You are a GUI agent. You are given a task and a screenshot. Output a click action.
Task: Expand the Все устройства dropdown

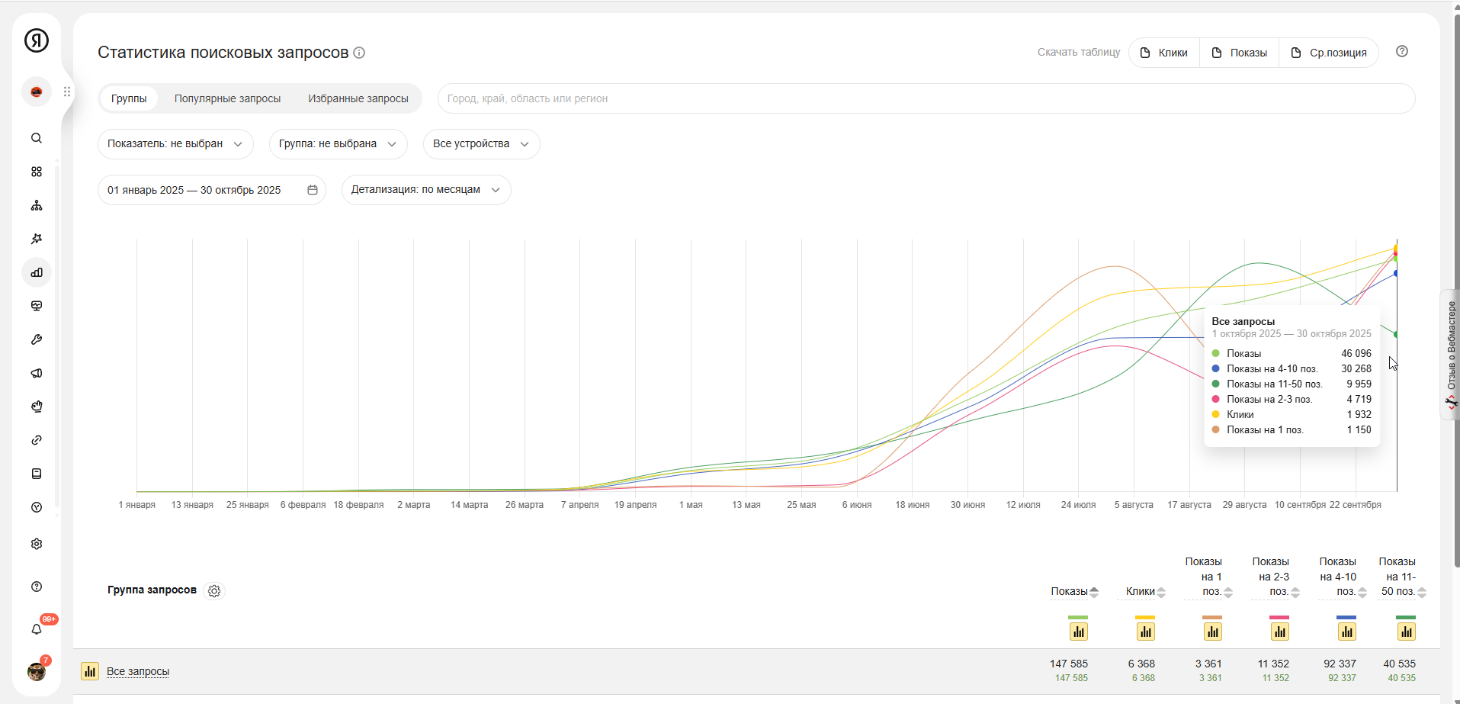[481, 144]
